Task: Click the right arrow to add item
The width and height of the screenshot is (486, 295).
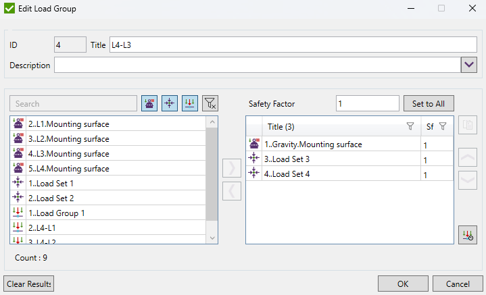Action: click(x=231, y=169)
